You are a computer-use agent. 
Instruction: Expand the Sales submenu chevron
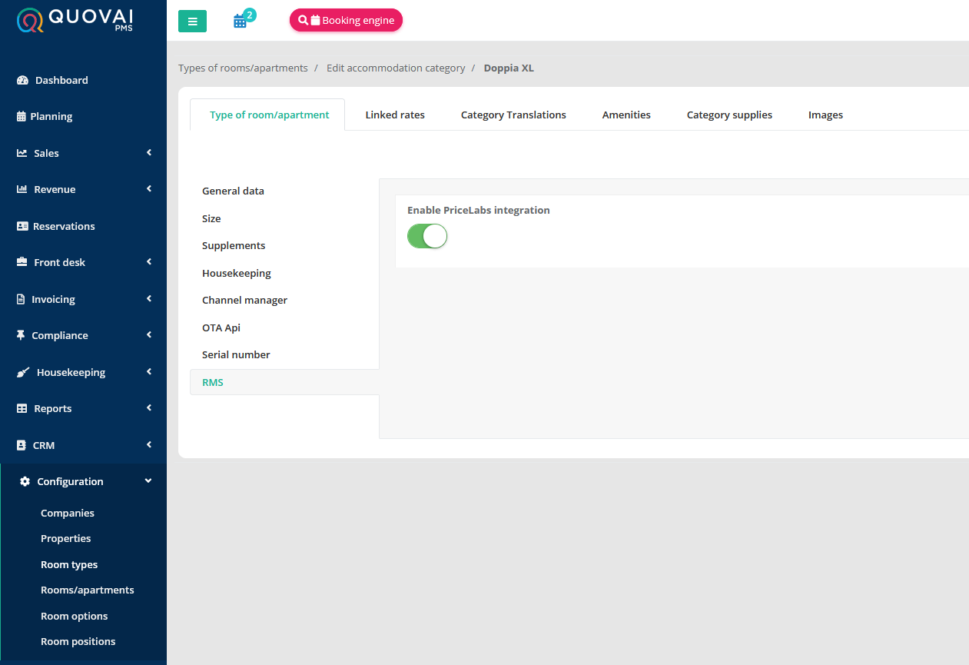click(x=149, y=153)
